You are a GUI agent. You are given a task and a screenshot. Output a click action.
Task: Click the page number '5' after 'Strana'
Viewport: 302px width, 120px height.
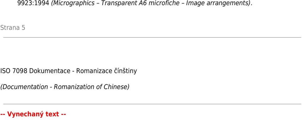point(23,28)
